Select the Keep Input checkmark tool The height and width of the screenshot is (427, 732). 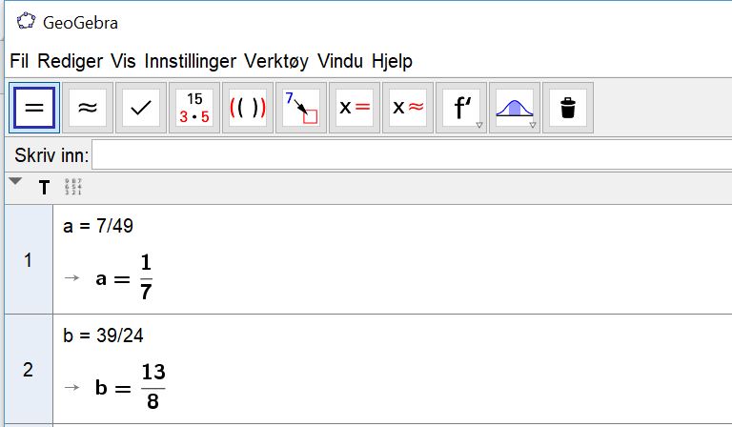[141, 108]
